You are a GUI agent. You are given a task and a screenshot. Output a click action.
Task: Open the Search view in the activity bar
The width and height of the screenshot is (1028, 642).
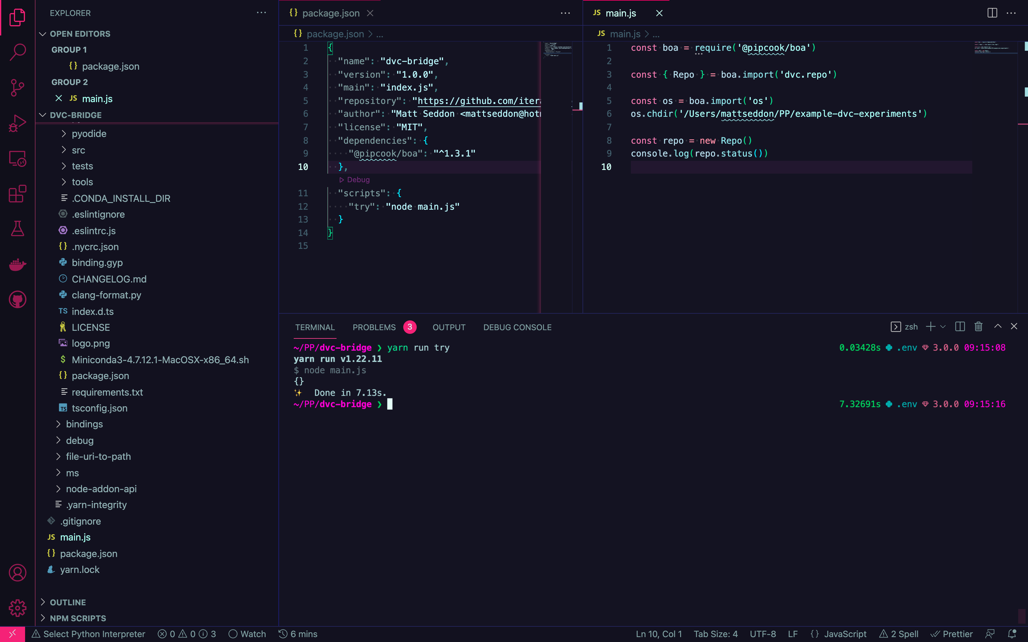pyautogui.click(x=17, y=51)
